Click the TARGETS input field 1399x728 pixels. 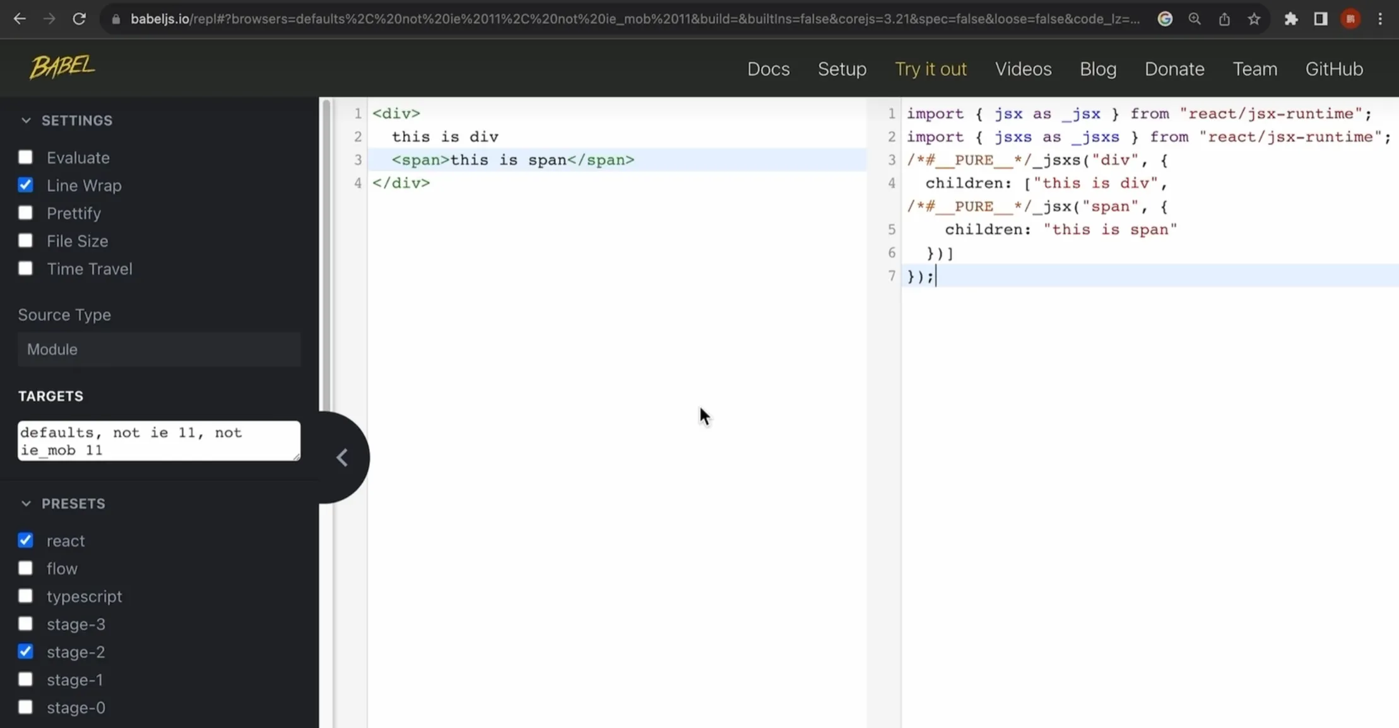159,441
